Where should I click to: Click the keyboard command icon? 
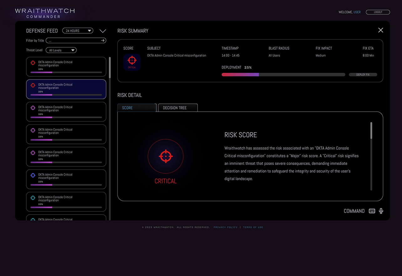click(372, 211)
